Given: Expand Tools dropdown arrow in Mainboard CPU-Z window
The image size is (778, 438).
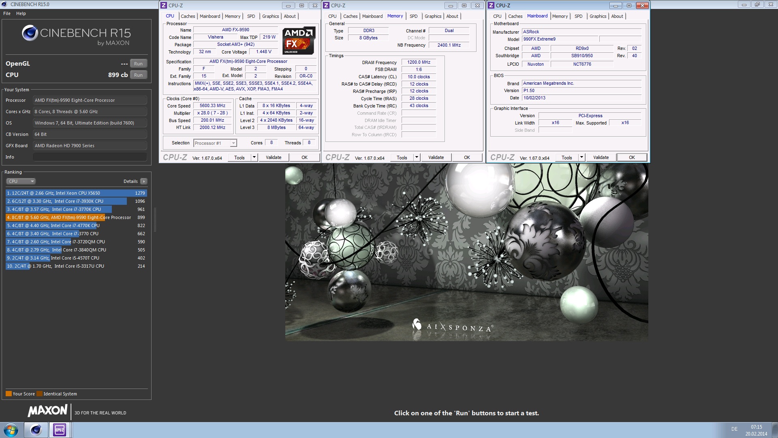Looking at the screenshot, I should pyautogui.click(x=582, y=157).
